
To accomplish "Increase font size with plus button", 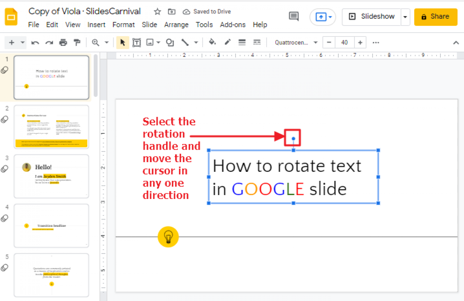I will (360, 43).
